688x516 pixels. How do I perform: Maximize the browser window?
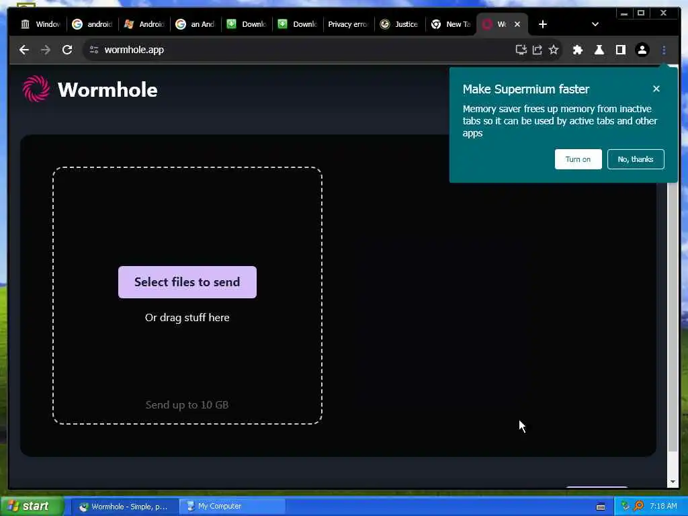click(x=640, y=13)
